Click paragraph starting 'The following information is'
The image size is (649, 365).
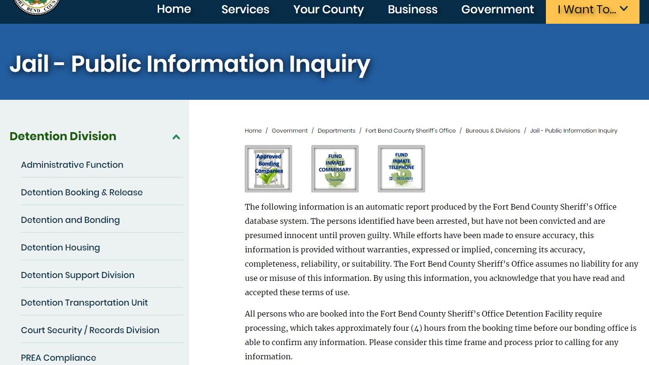pos(442,250)
